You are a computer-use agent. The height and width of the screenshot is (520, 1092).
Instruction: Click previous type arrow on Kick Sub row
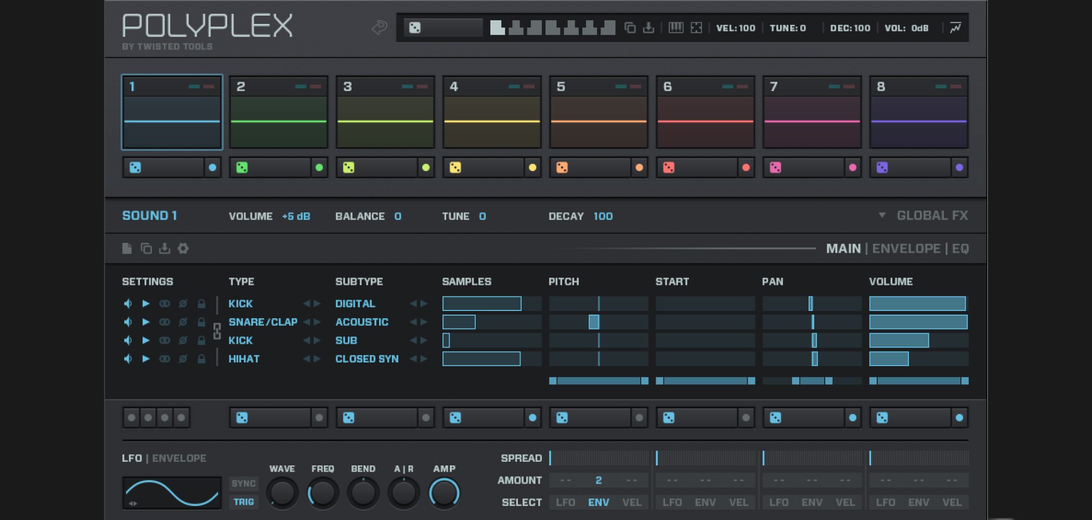click(306, 340)
